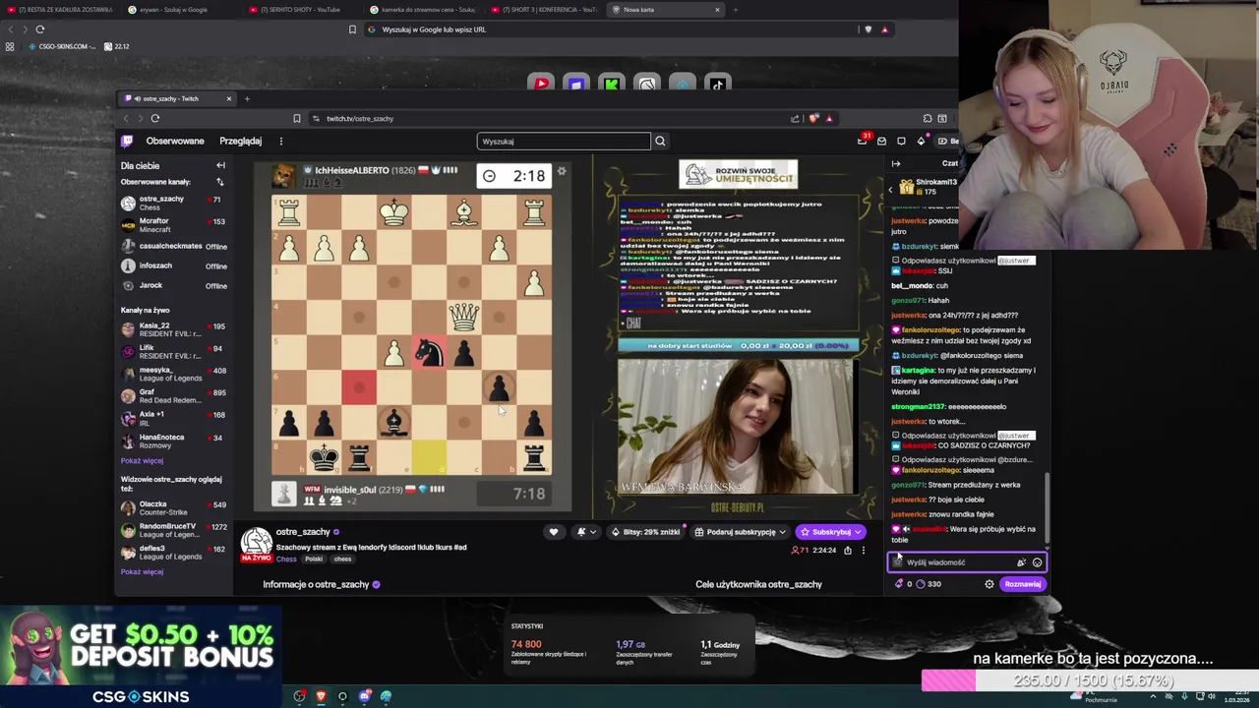Open Jarock channel in sidebar
The image size is (1259, 708).
click(173, 285)
